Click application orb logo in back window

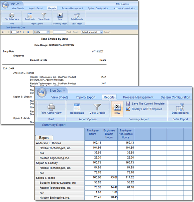pyautogui.click(x=5, y=5)
